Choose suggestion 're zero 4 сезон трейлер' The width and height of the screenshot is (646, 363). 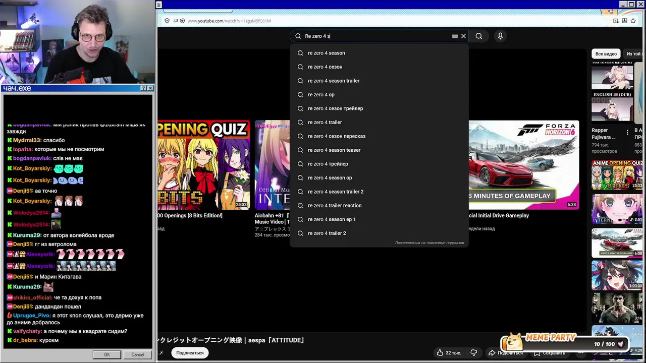[x=379, y=108]
